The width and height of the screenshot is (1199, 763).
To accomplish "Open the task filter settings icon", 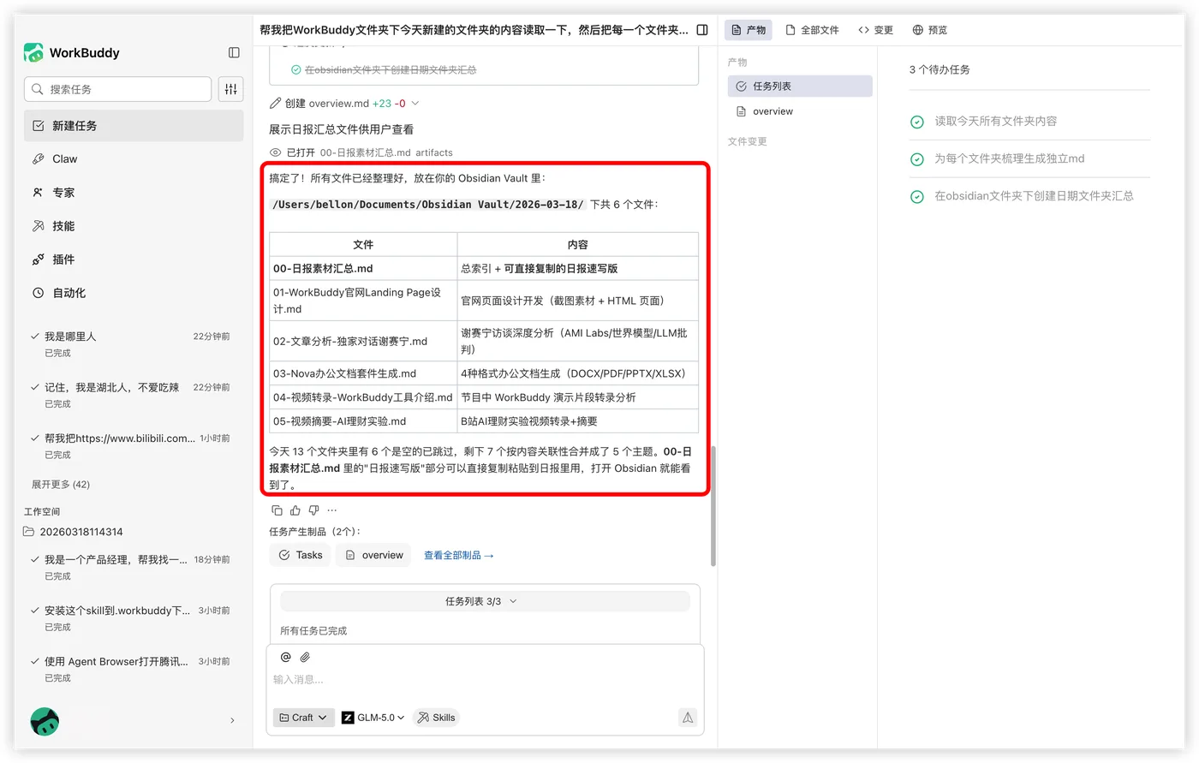I will pyautogui.click(x=231, y=89).
